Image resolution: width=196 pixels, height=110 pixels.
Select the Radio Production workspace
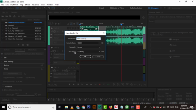[136, 8]
